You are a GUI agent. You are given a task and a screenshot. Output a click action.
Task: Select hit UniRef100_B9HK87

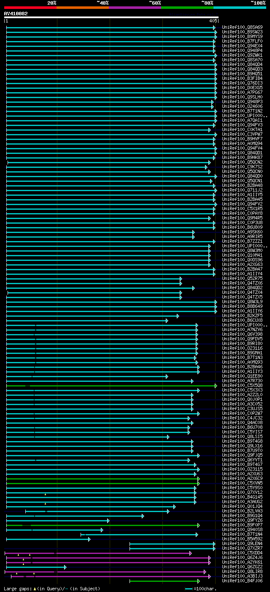tap(242, 158)
